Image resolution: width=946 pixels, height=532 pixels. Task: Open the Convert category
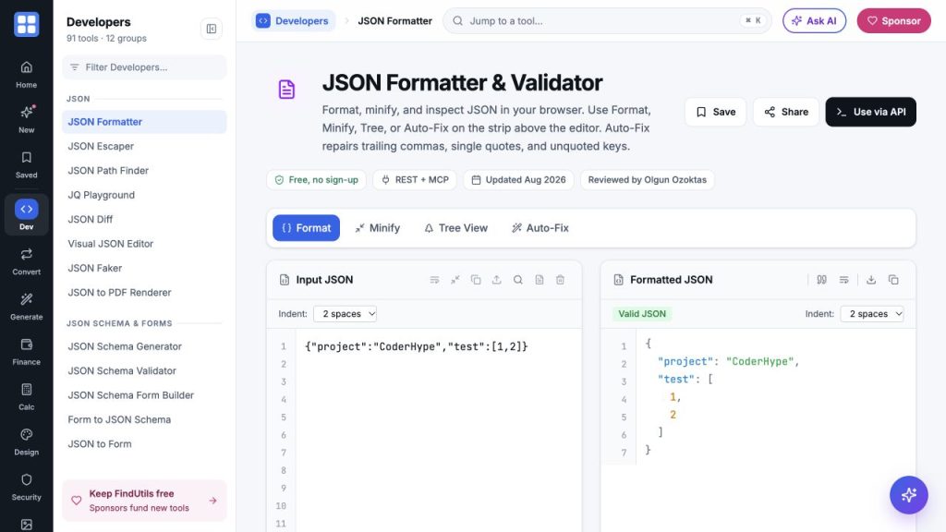pyautogui.click(x=27, y=261)
